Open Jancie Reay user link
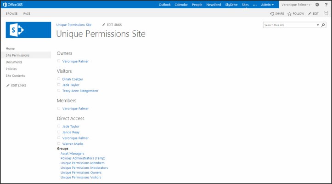Viewport: 332px width, 184px height. point(71,132)
